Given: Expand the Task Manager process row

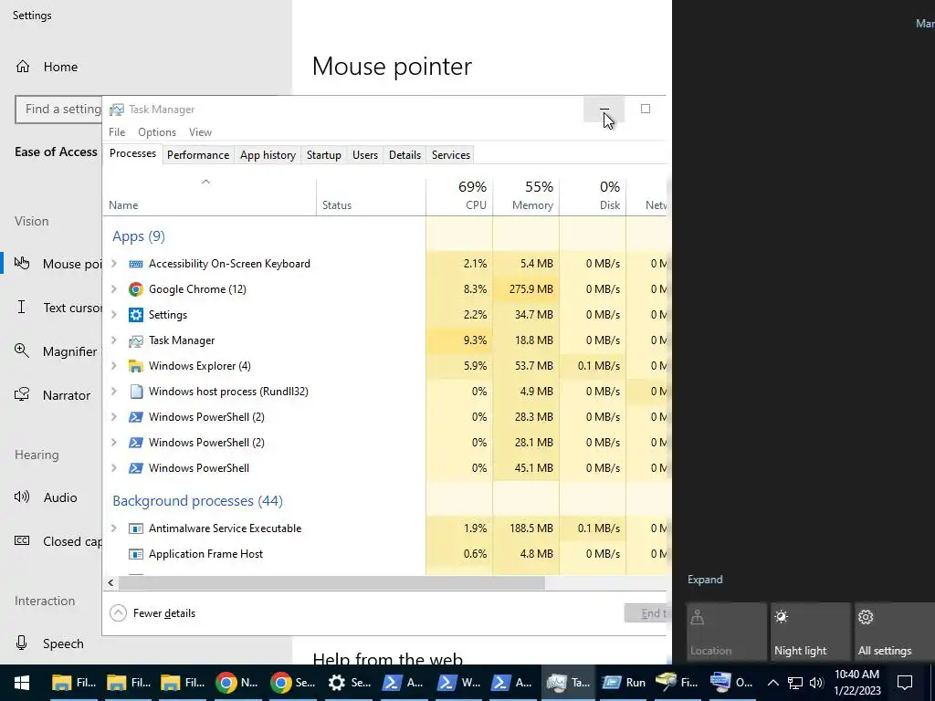Looking at the screenshot, I should [x=114, y=340].
